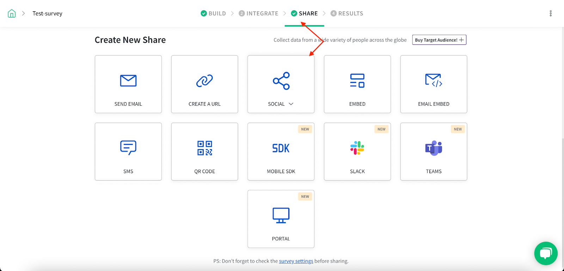Image resolution: width=564 pixels, height=271 pixels.
Task: Click the Embed layout icon
Action: tap(357, 81)
